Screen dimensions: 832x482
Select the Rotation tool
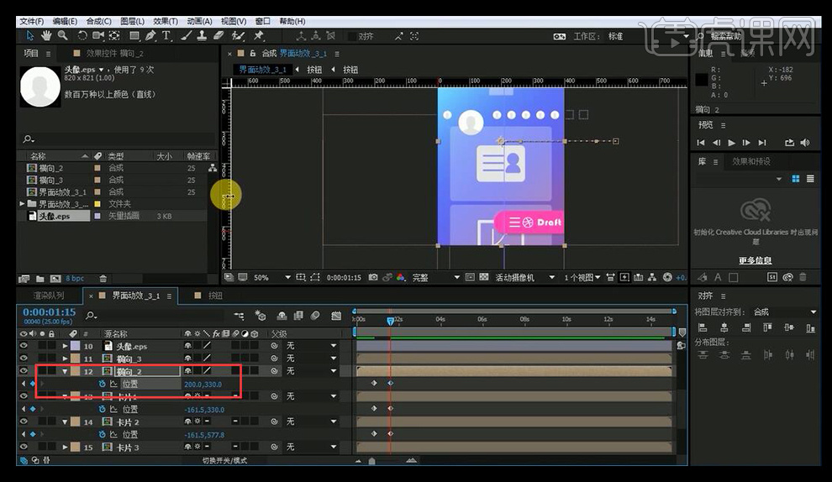(82, 35)
